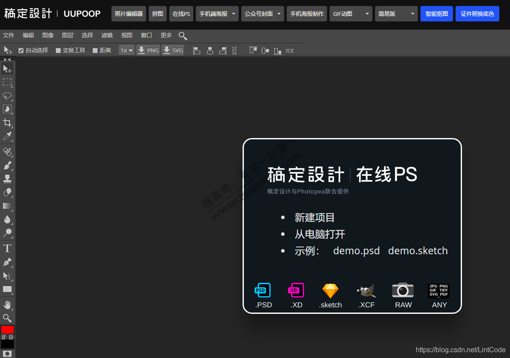This screenshot has width=510, height=358.
Task: Click the blue 证件照换底色 button
Action: 477,14
